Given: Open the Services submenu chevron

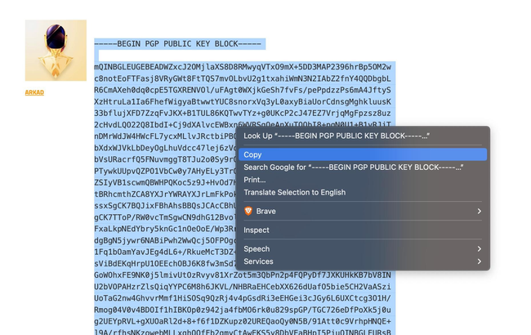Looking at the screenshot, I should click(x=480, y=261).
